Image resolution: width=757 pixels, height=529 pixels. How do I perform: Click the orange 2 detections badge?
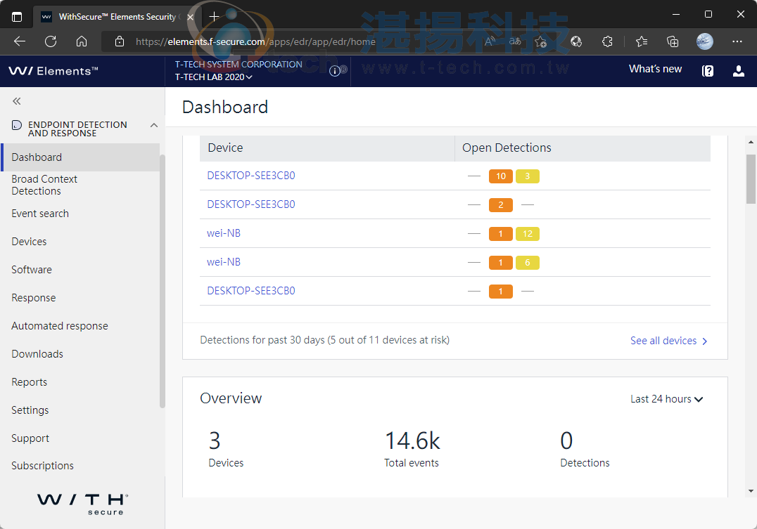click(501, 205)
